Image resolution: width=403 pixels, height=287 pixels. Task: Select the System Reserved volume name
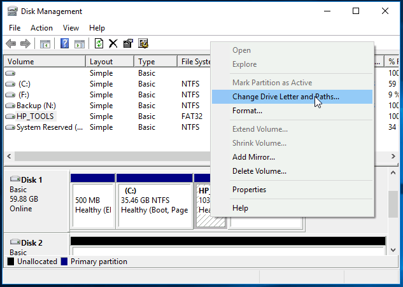50,127
